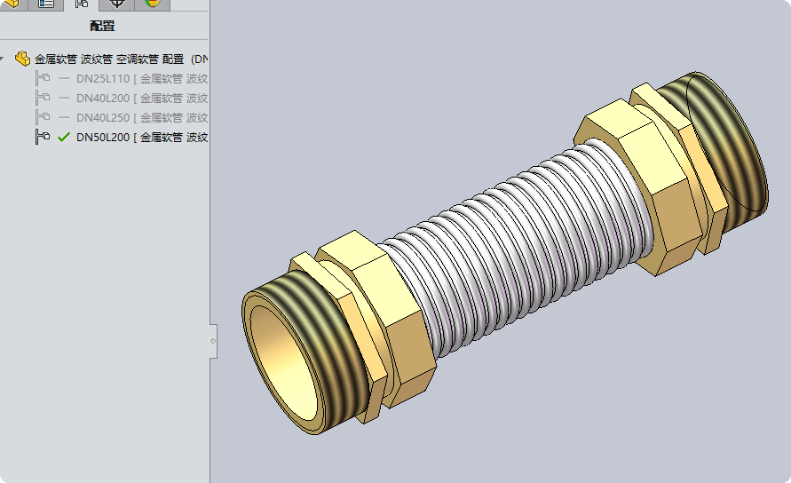Click the yellow part icon of root item
Screen dimensions: 791x483
(x=22, y=59)
